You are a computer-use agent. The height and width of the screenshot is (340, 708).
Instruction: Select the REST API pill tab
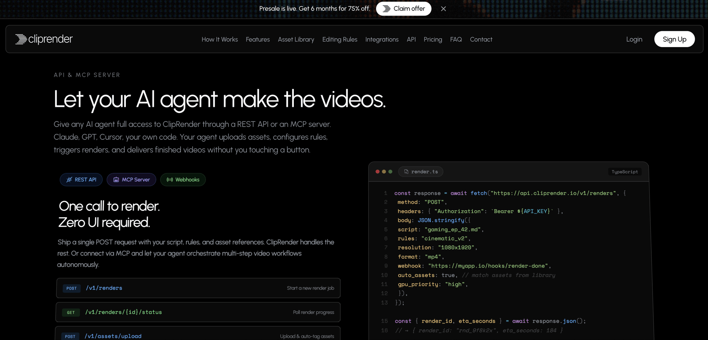click(x=81, y=180)
